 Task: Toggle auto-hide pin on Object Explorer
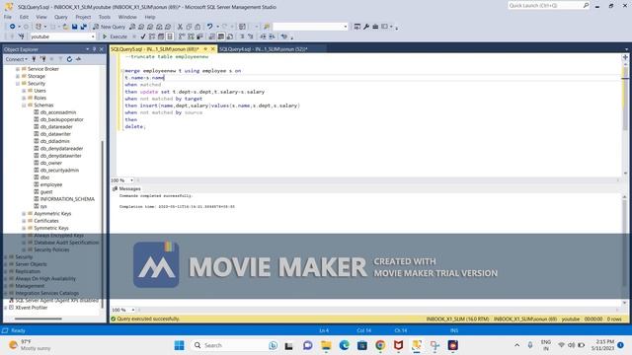(95, 49)
